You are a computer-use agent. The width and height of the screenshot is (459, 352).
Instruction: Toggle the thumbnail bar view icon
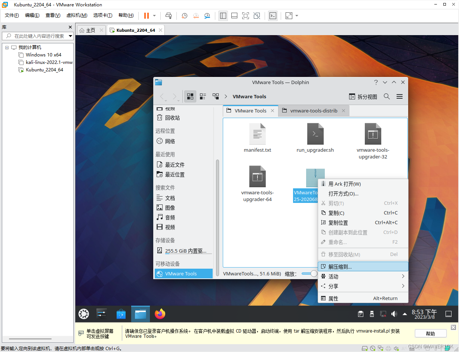[234, 16]
